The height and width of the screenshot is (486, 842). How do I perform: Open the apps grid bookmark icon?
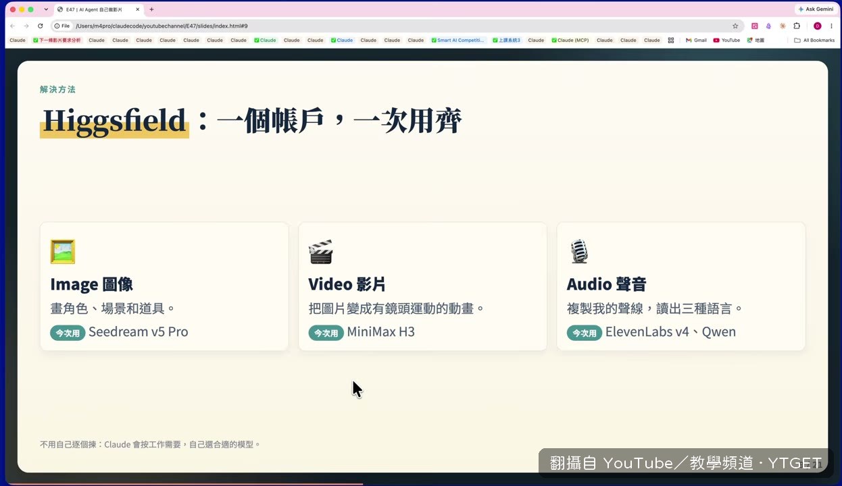point(670,40)
